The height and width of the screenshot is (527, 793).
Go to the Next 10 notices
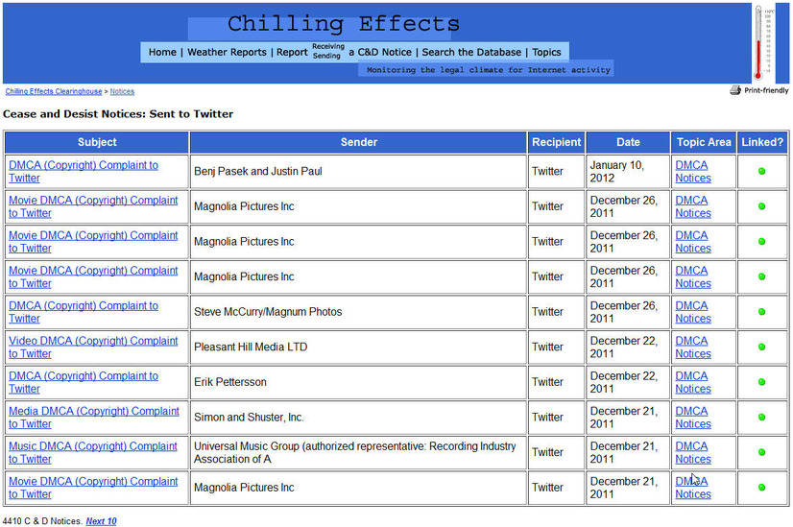click(x=101, y=521)
